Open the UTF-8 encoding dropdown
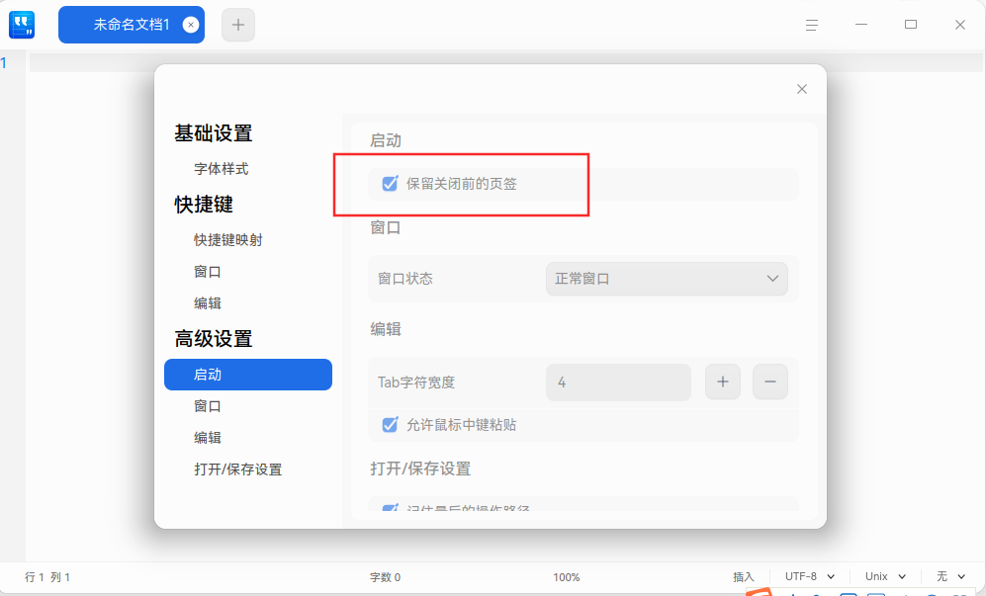The width and height of the screenshot is (986, 596). click(x=810, y=576)
